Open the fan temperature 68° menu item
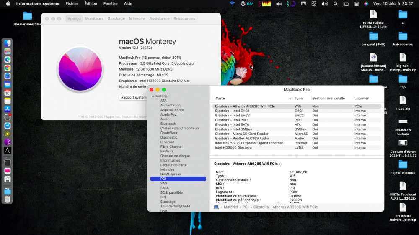 247,3
